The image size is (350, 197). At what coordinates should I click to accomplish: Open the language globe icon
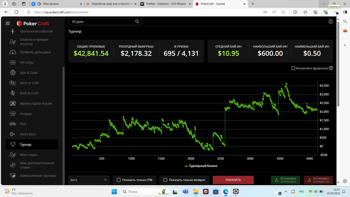[330, 21]
